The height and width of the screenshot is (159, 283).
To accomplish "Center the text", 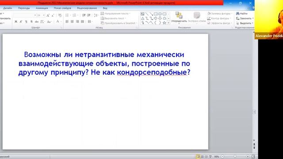I will pos(72,22).
